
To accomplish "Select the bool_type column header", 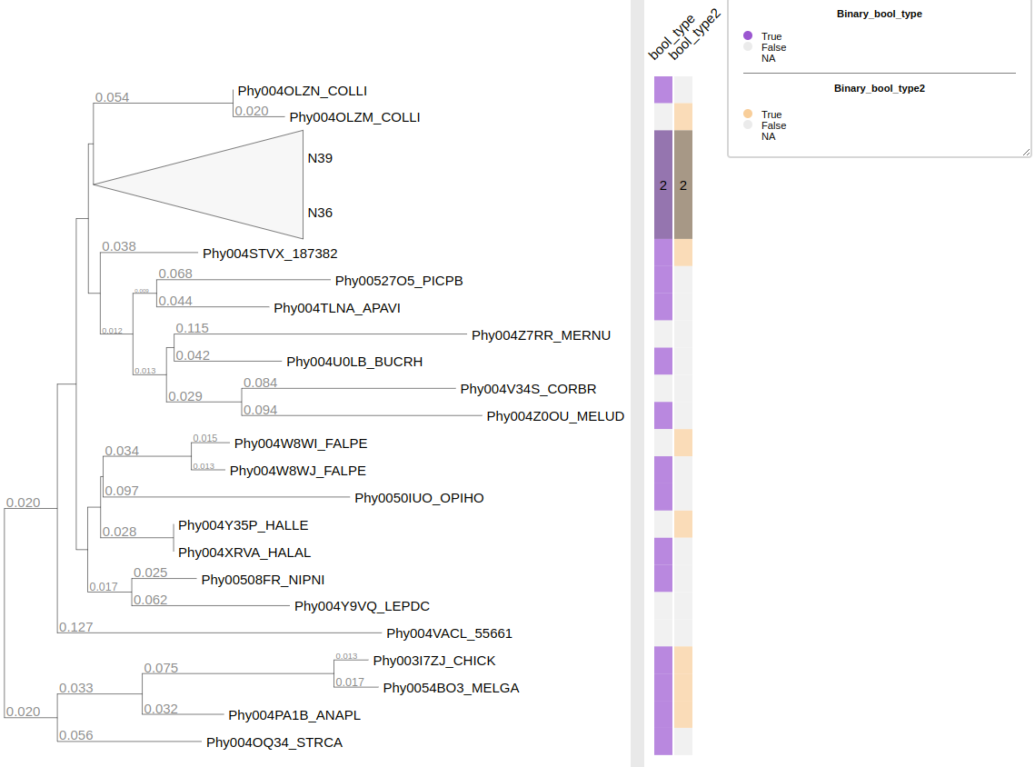I will (671, 38).
